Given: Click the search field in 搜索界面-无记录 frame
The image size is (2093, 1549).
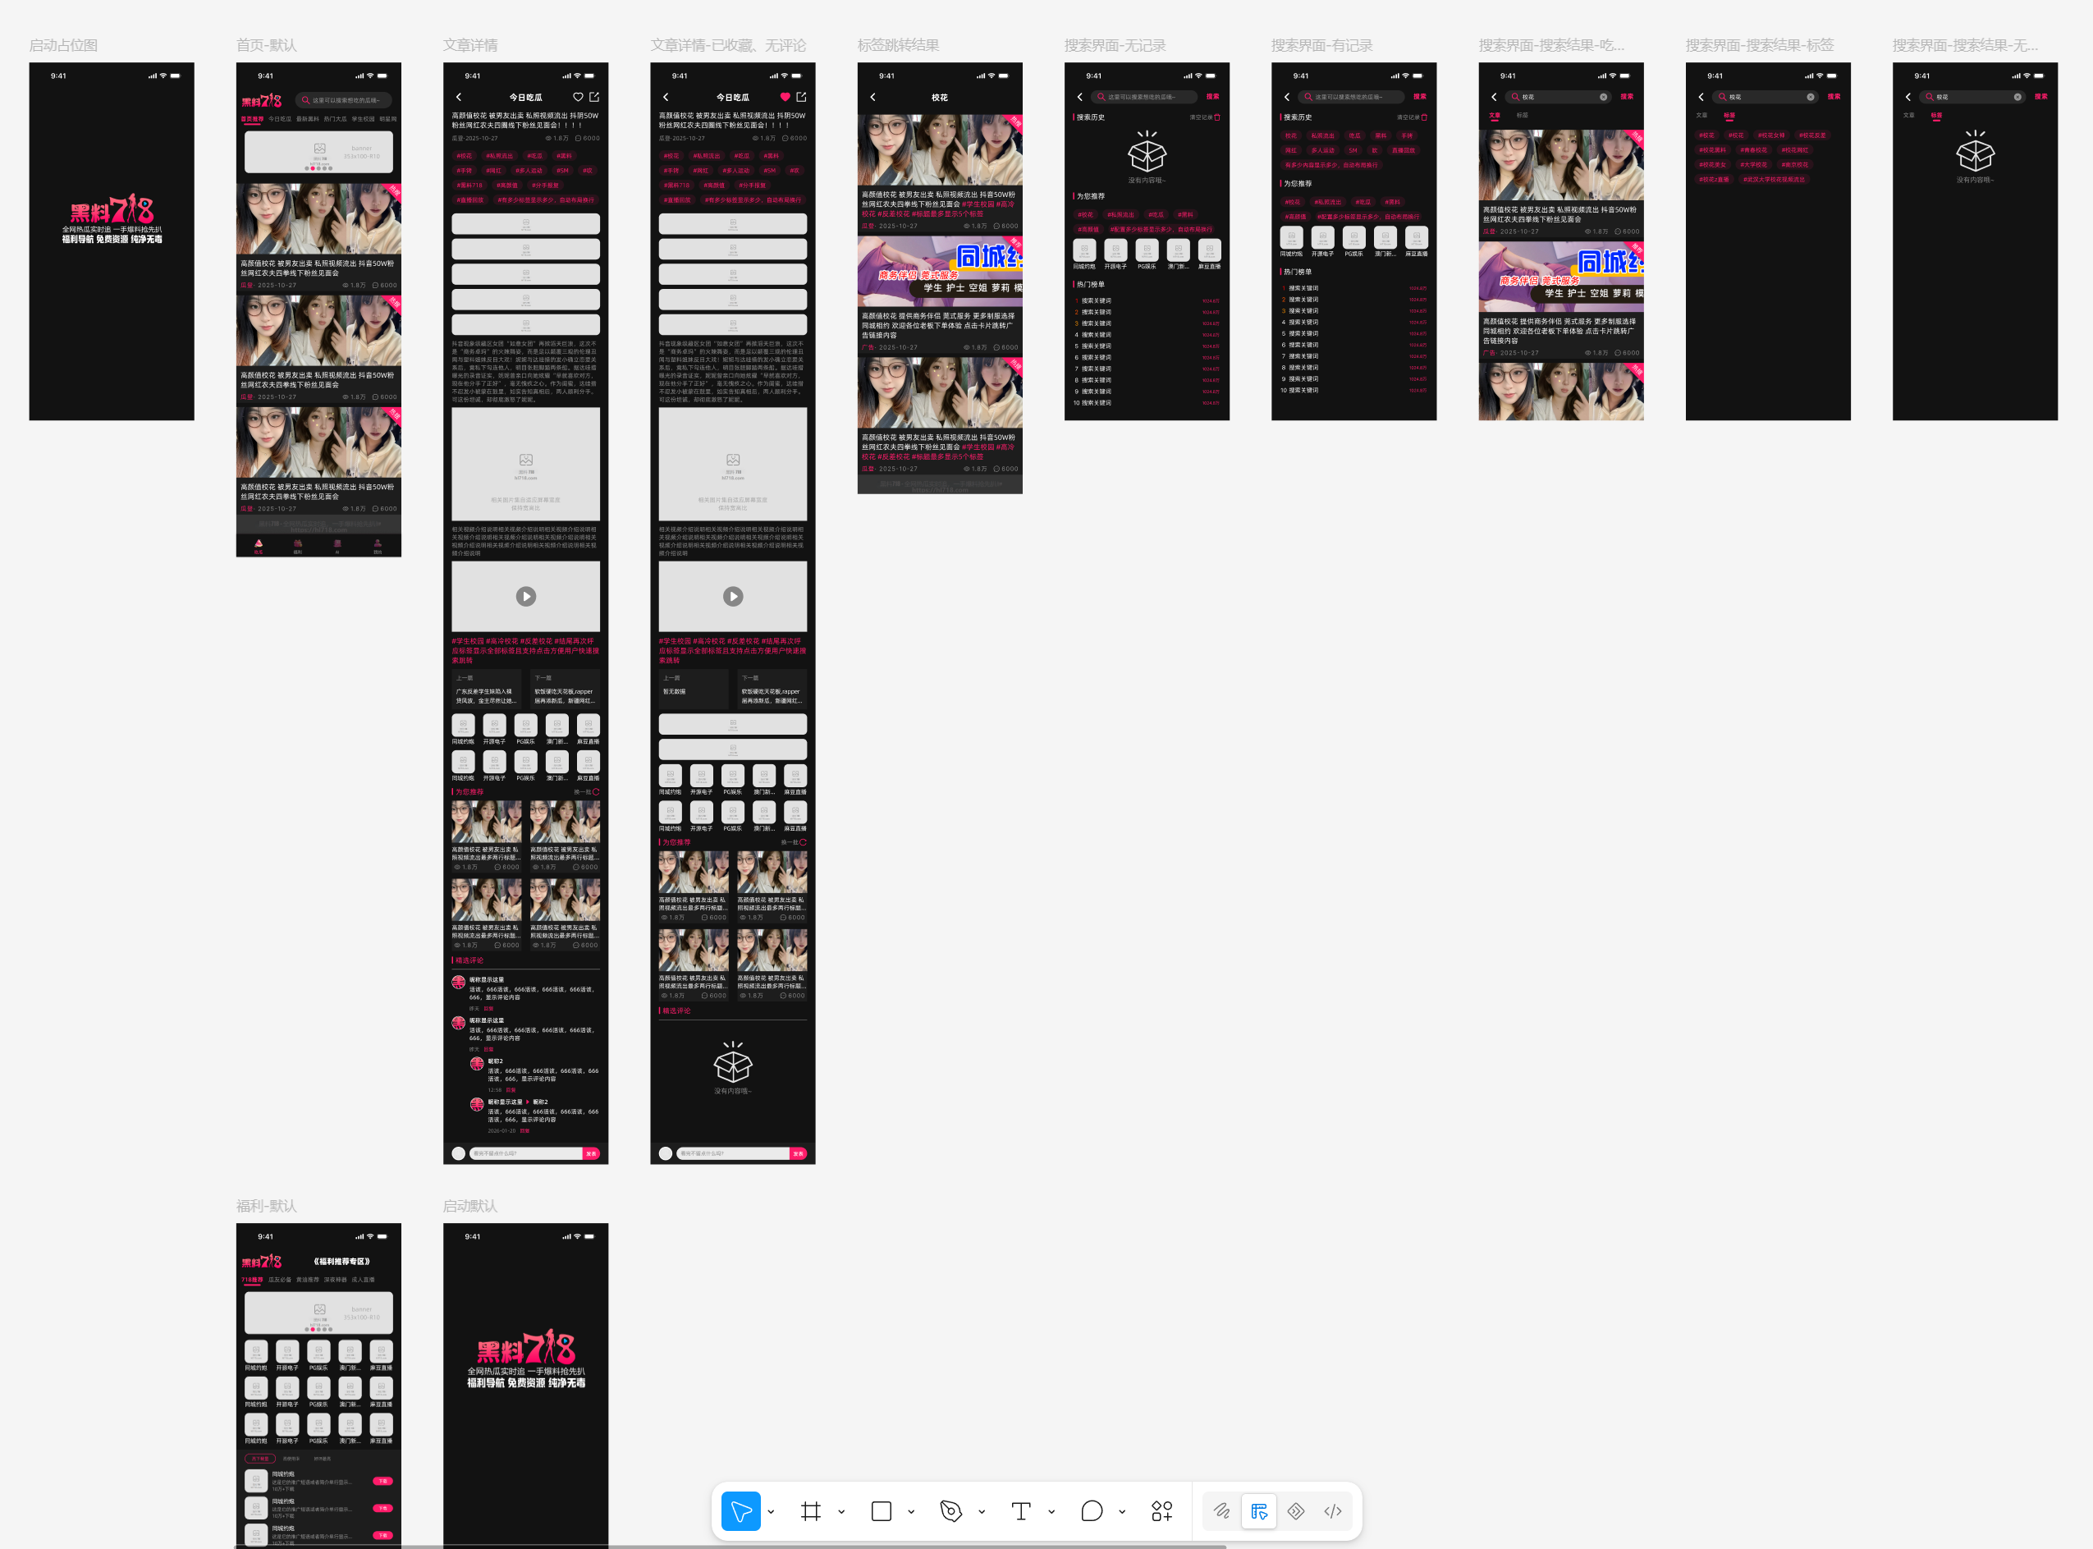Looking at the screenshot, I should click(1144, 97).
